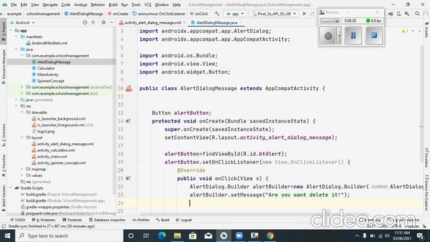Open the File menu

coord(13,5)
